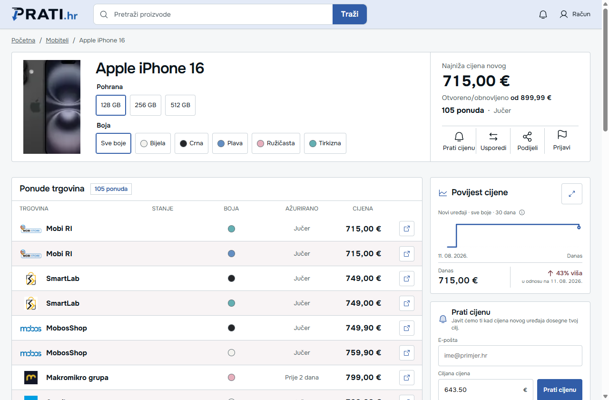
Task: Click the E-pošta input field
Action: tap(510, 356)
